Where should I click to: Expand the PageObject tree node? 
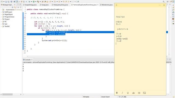(x=1, y=14)
